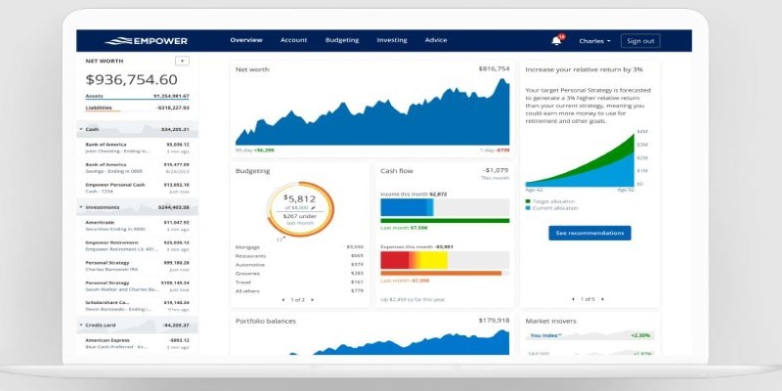Open the Budgeting menu
782x391 pixels.
[341, 41]
